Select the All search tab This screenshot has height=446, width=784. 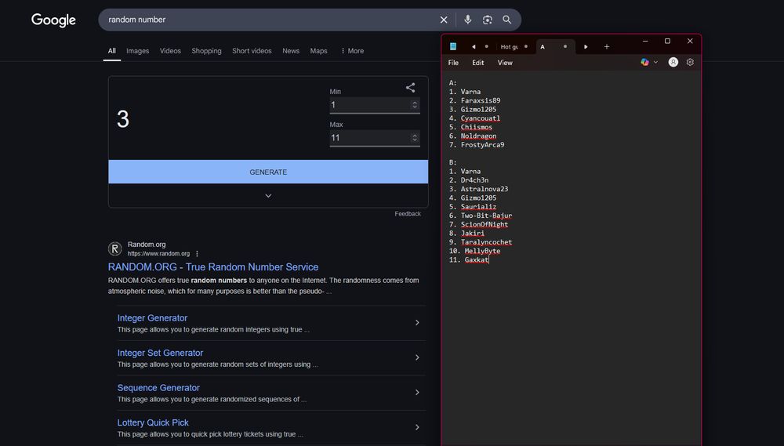pos(112,51)
